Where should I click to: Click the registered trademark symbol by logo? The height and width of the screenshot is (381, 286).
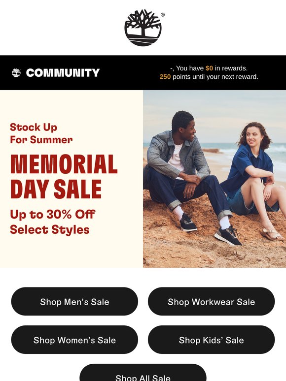pos(163,15)
